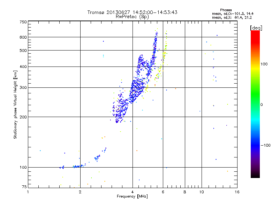Click the x-axis '1' tick label
Viewport: 279px width, 209px height.
coord(28,192)
